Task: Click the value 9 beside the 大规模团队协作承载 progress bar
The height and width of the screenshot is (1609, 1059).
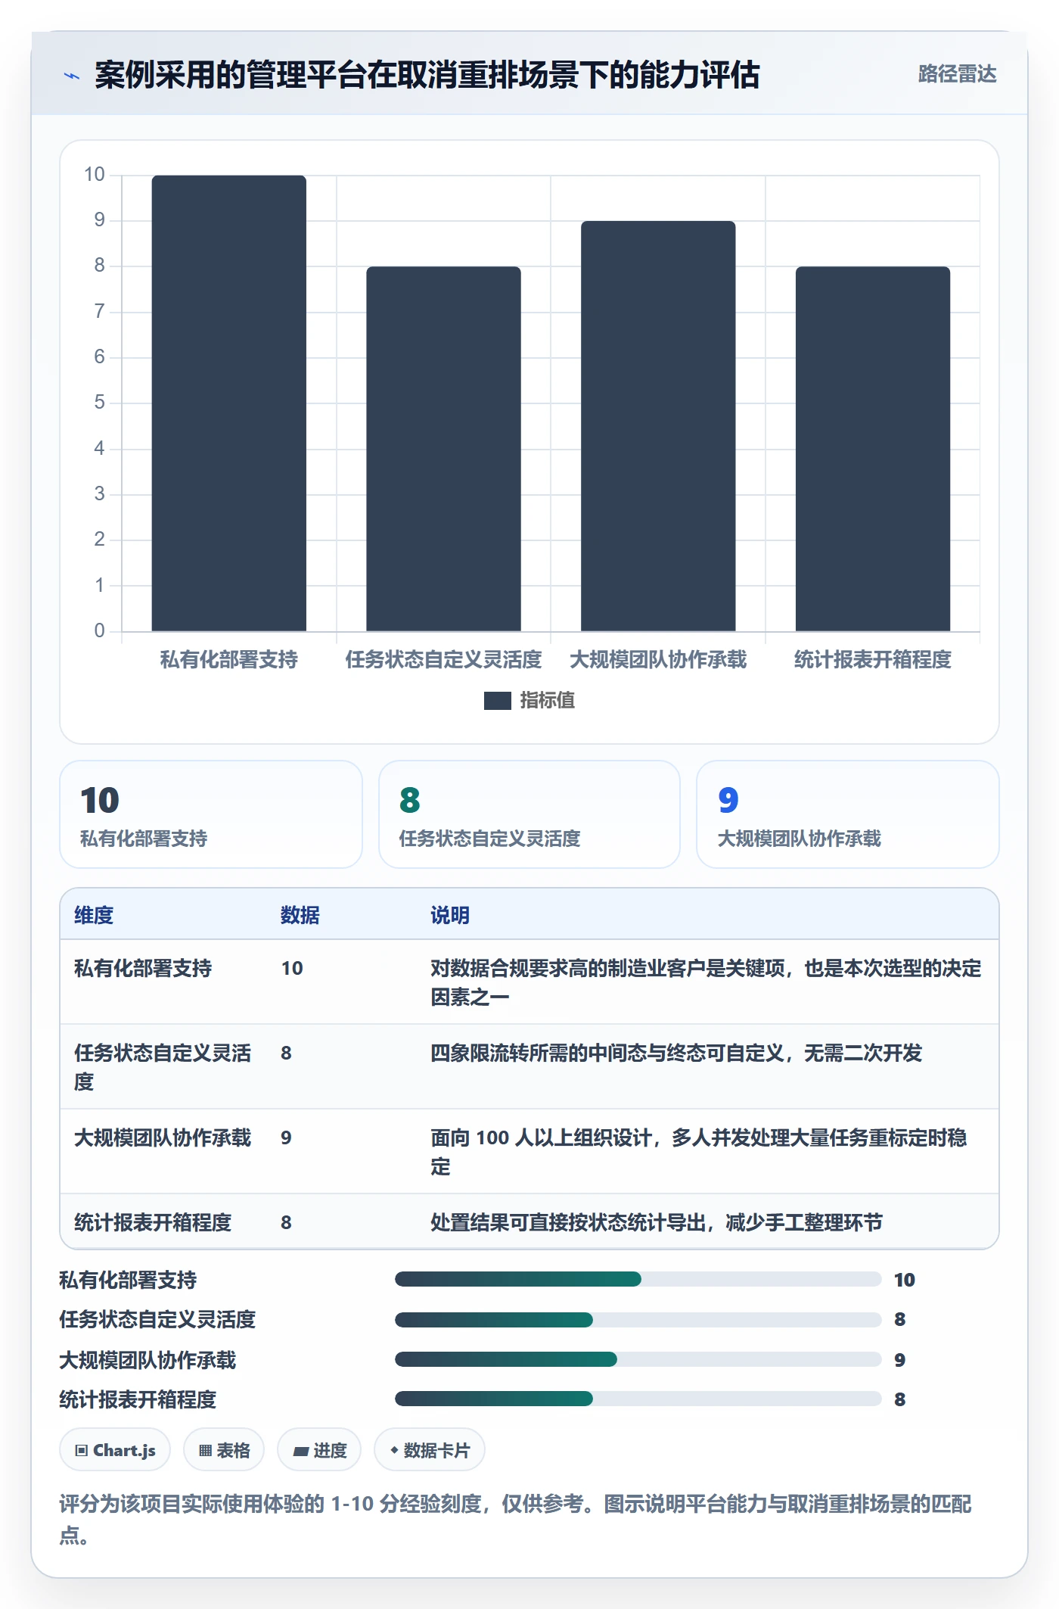Action: [x=899, y=1360]
